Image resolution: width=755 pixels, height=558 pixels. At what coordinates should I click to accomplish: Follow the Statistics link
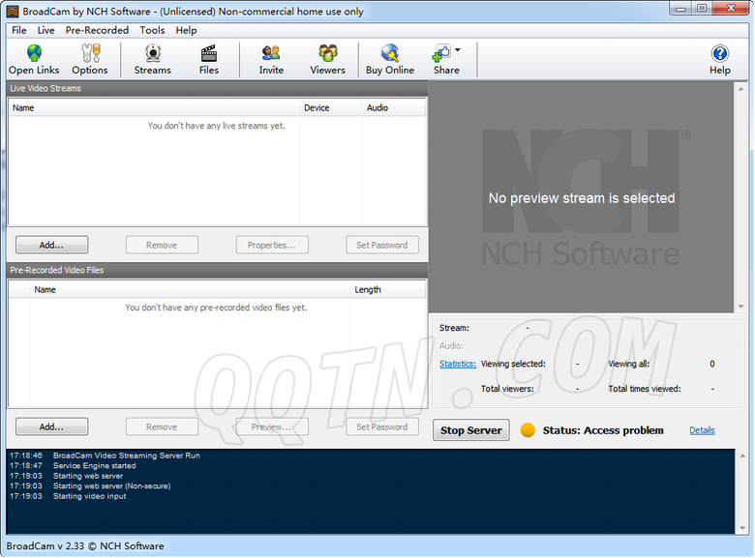click(457, 364)
